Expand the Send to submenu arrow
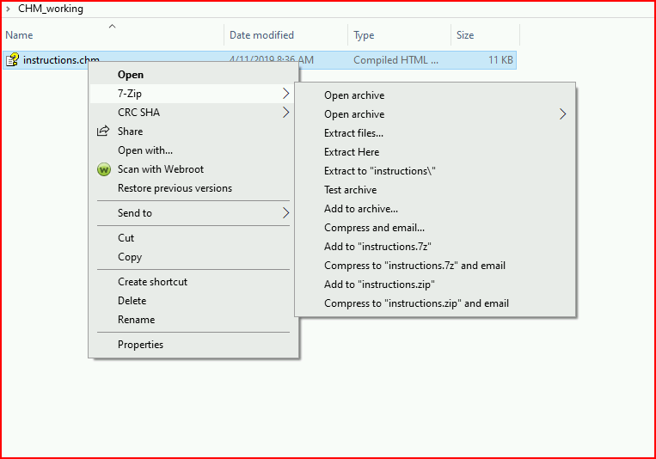The image size is (656, 459). [285, 213]
